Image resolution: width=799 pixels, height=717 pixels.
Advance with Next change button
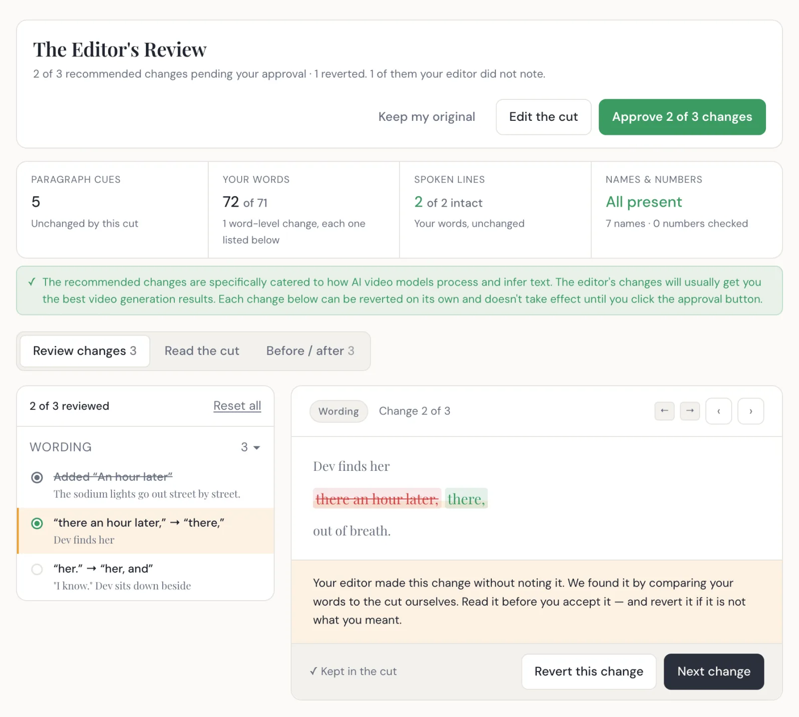pos(714,672)
